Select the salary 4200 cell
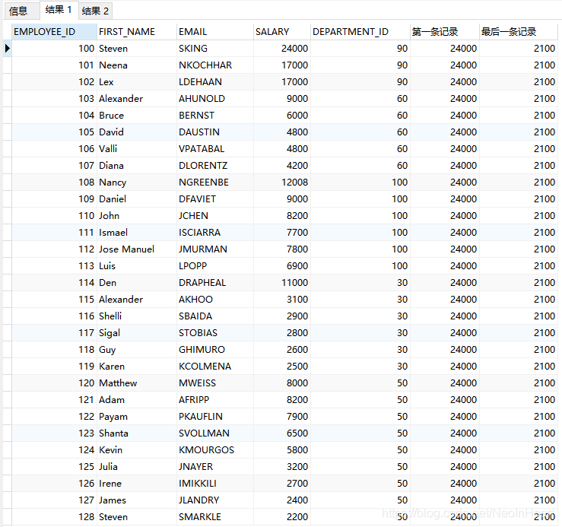Image resolution: width=562 pixels, height=527 pixels. 281,166
